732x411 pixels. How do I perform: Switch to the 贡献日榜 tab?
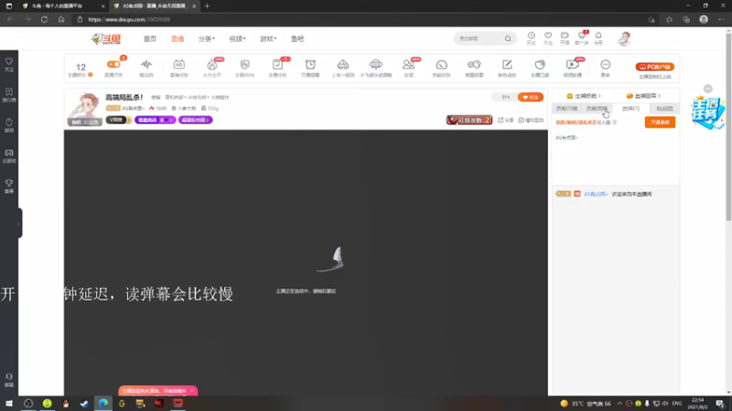pos(566,108)
